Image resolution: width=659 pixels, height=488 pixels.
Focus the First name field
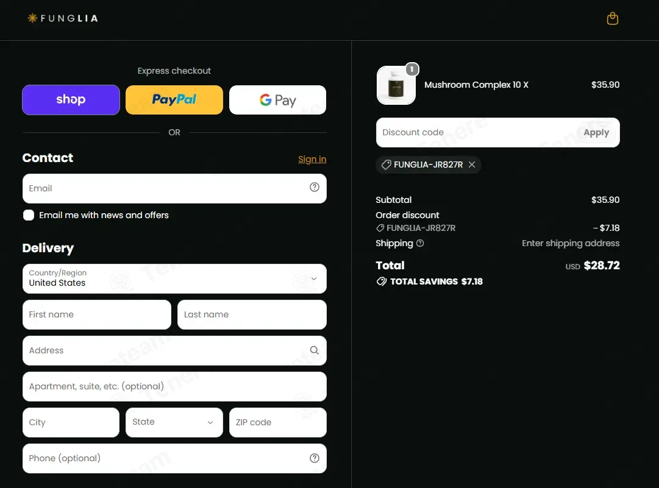(97, 314)
